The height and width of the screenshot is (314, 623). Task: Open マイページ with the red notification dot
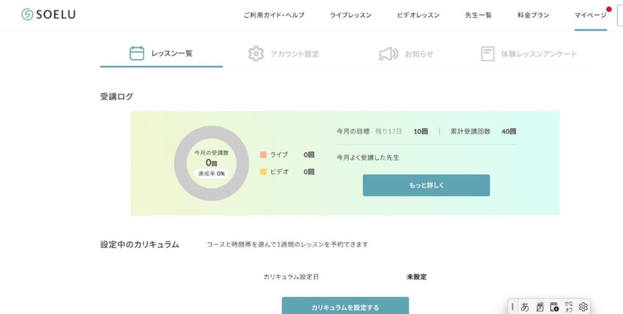click(590, 15)
